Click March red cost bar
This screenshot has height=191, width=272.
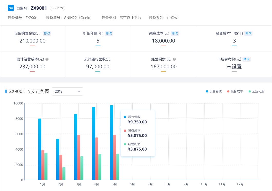point(79,157)
